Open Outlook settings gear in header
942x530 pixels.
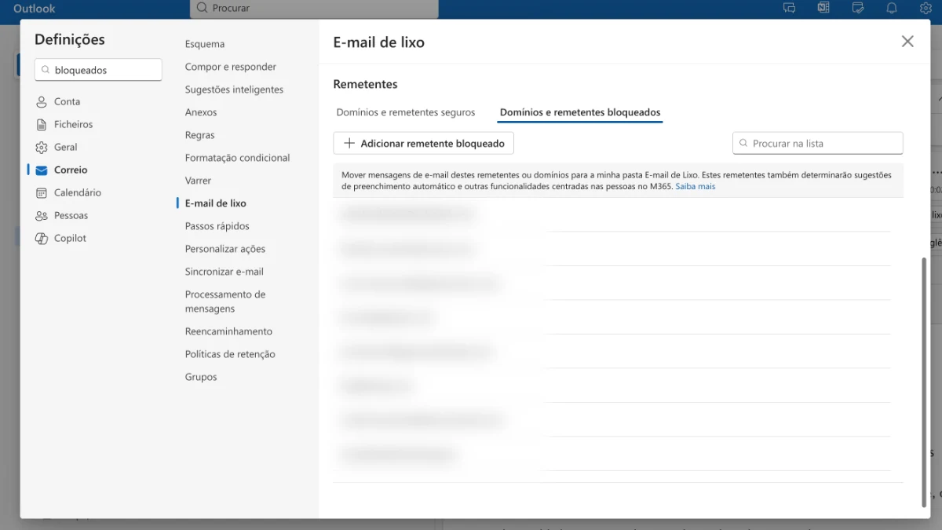click(x=926, y=8)
